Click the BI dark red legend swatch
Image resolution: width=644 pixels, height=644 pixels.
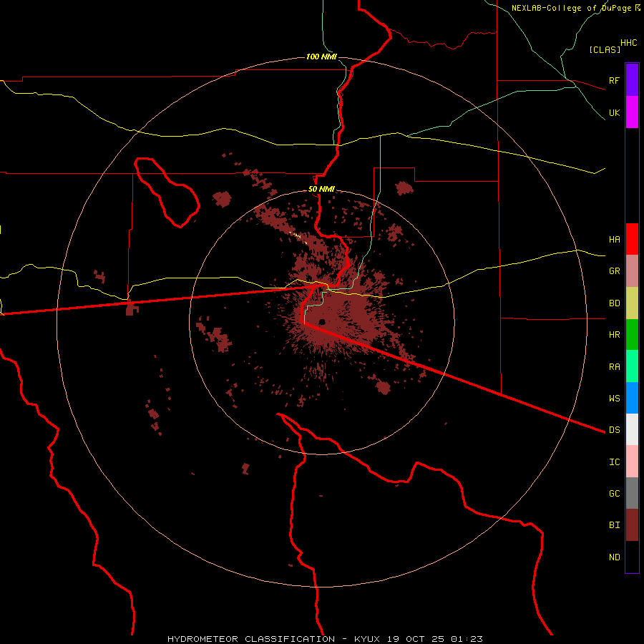tap(632, 525)
